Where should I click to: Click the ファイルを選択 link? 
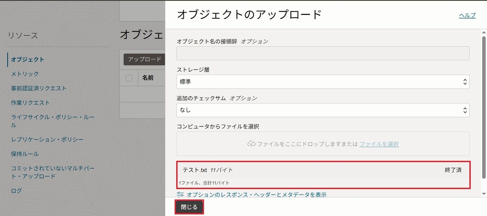click(x=379, y=144)
